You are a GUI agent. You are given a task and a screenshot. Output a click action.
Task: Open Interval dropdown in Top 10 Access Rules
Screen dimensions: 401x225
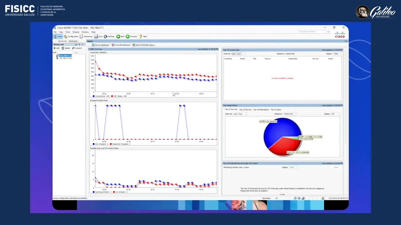tap(238, 54)
